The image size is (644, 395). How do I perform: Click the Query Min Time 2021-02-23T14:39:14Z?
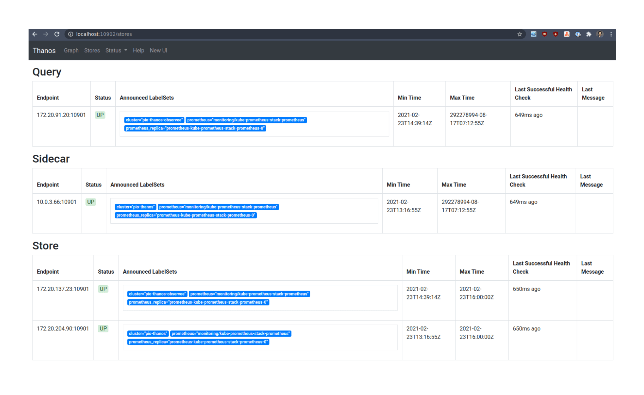pos(415,119)
